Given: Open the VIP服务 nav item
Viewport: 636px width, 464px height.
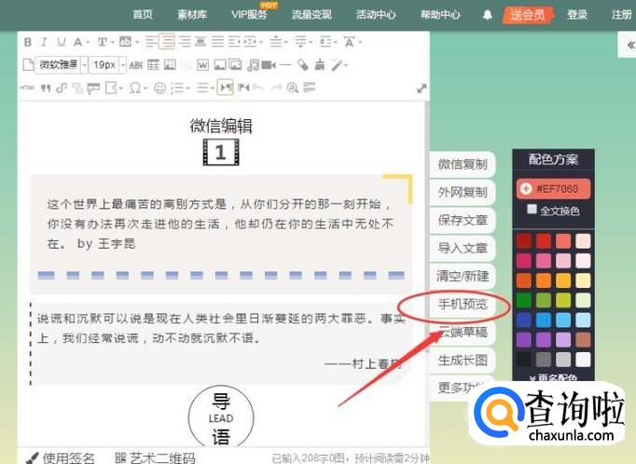Looking at the screenshot, I should tap(249, 15).
